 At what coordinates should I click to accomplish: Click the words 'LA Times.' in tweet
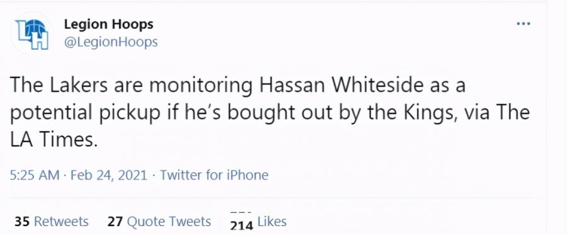[x=54, y=140]
